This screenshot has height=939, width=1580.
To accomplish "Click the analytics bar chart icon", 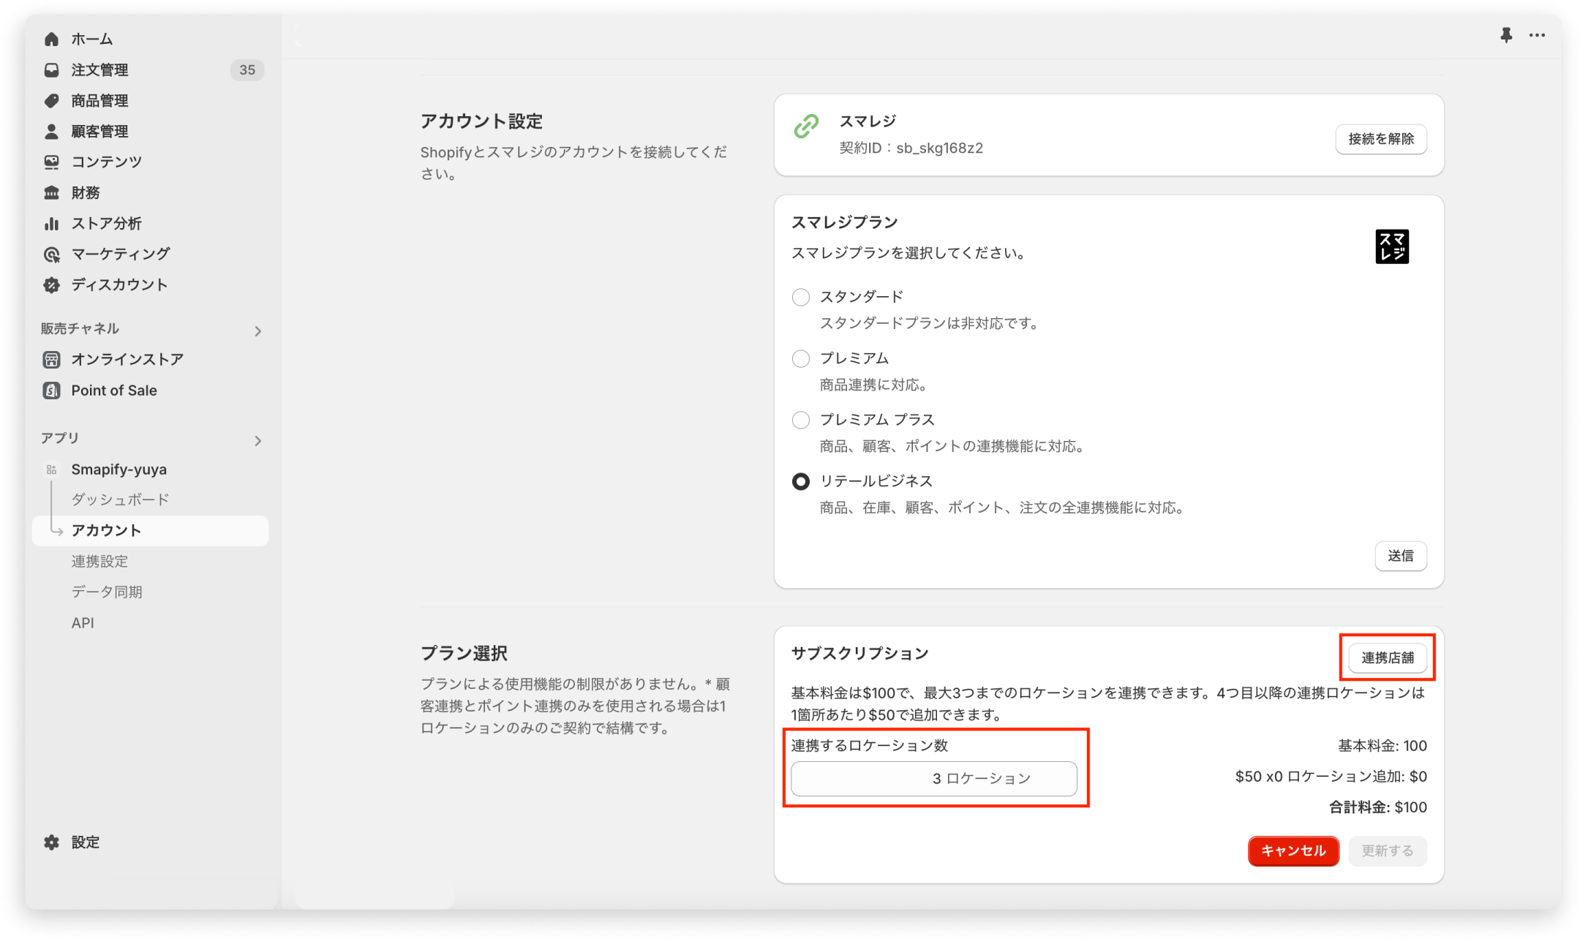I will 51,223.
